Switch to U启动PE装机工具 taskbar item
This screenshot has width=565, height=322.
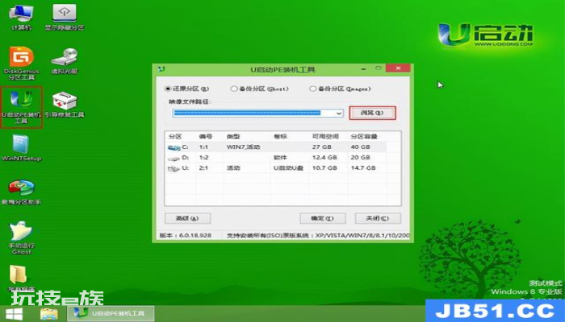click(x=111, y=314)
